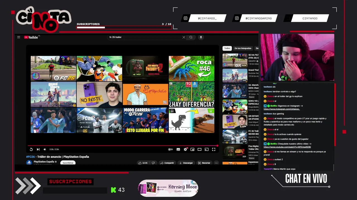Toggle the autoplay switch in the player
357x200 pixels.
pos(170,149)
